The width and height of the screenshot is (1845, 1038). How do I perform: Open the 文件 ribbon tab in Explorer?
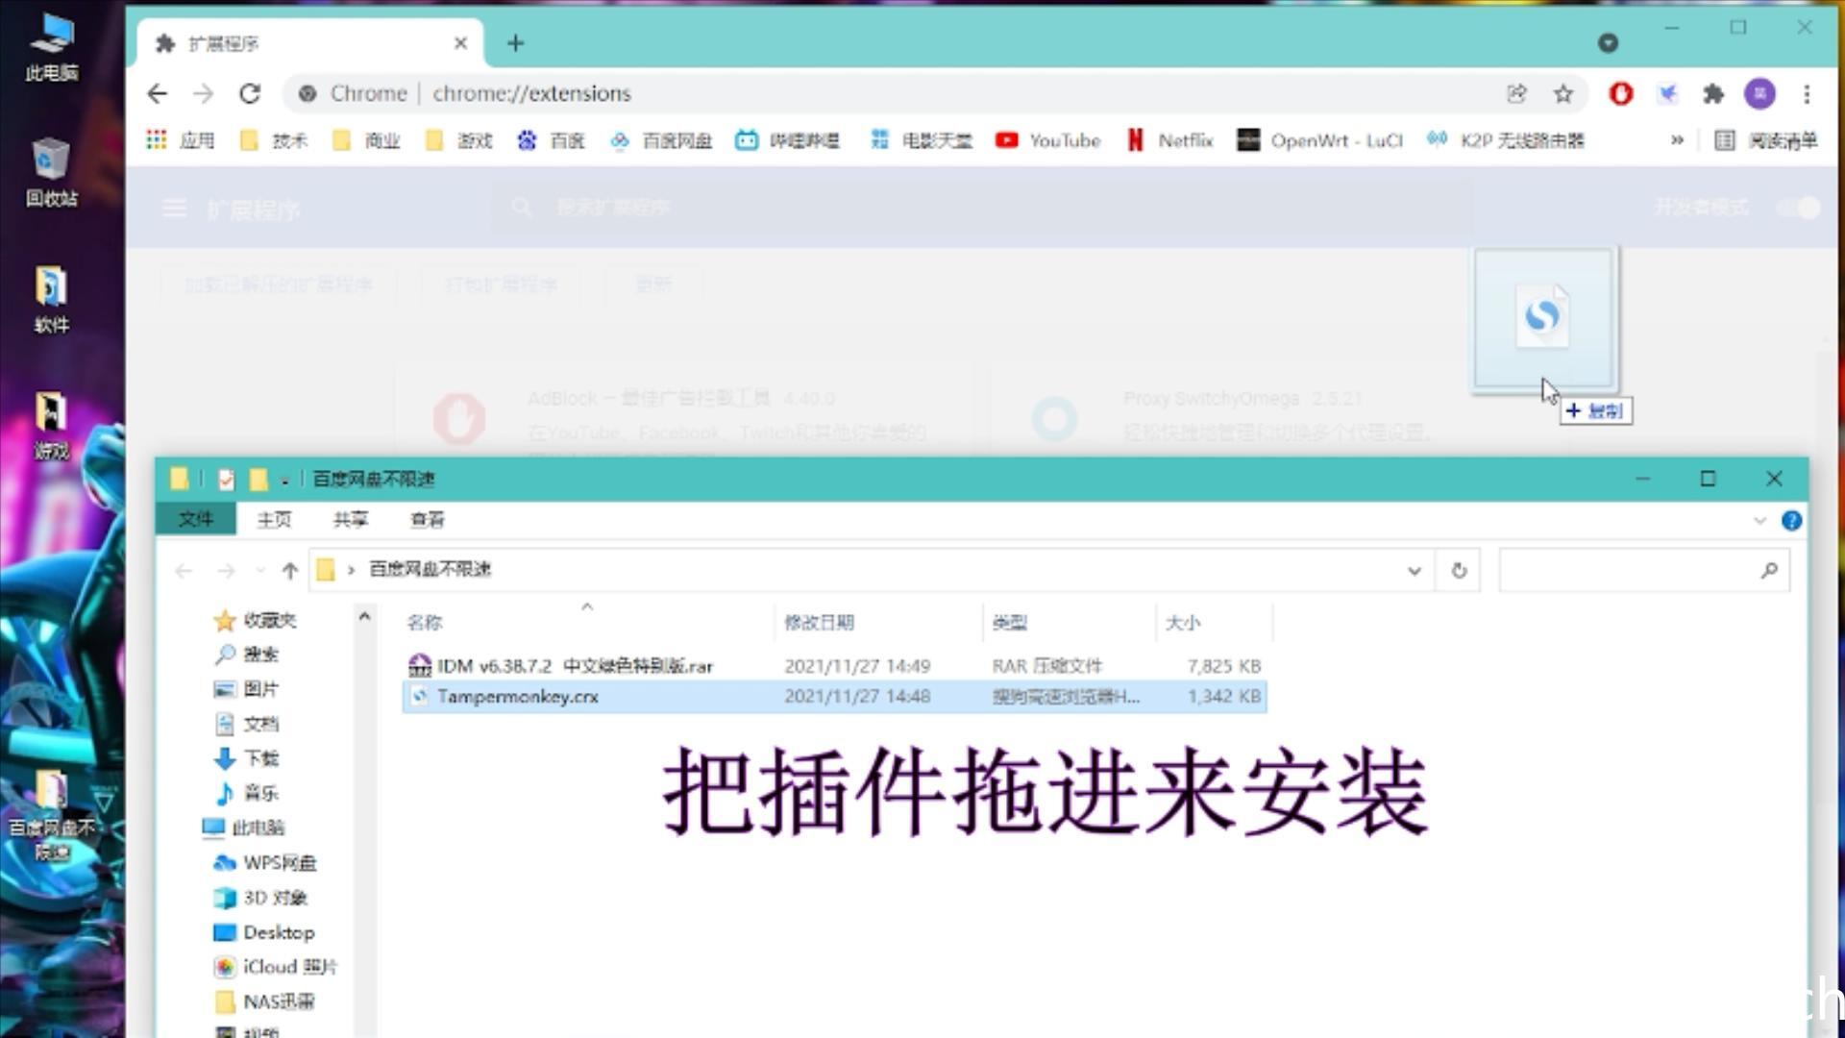[196, 519]
